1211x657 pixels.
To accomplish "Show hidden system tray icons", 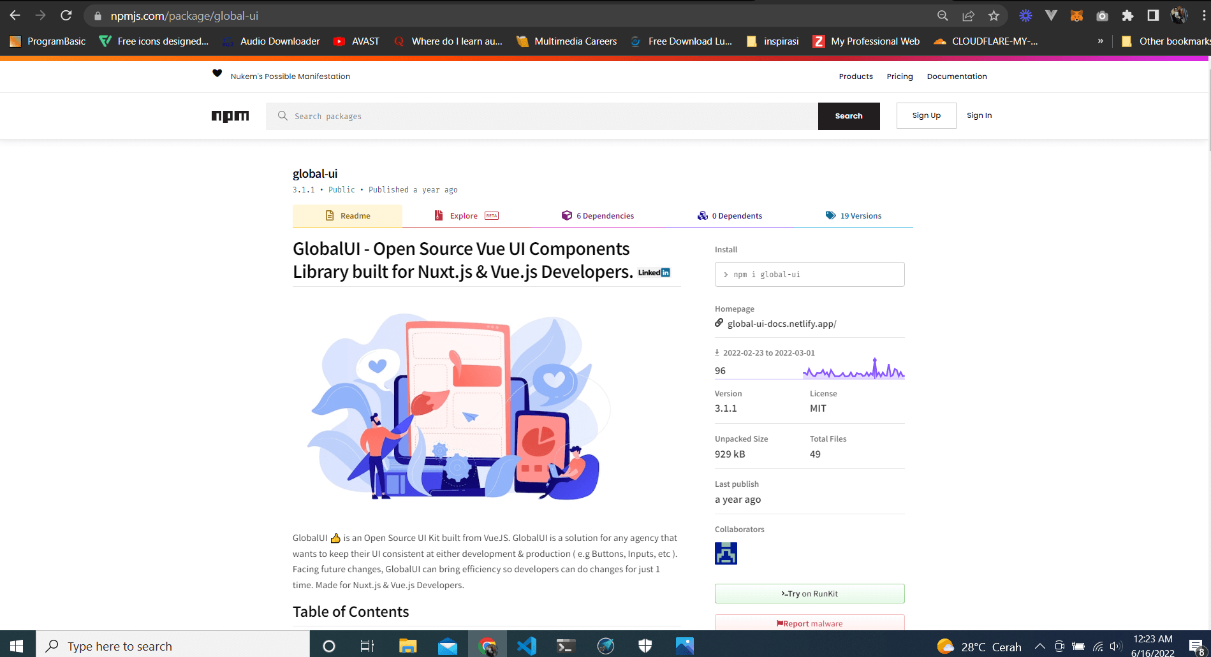I will (1039, 646).
